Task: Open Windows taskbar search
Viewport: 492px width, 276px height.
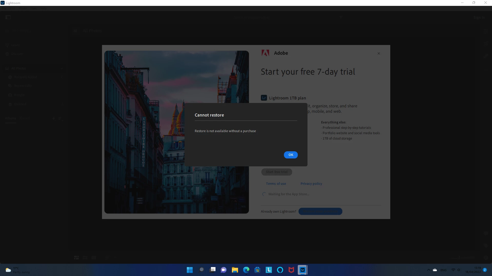Action: pos(201,270)
